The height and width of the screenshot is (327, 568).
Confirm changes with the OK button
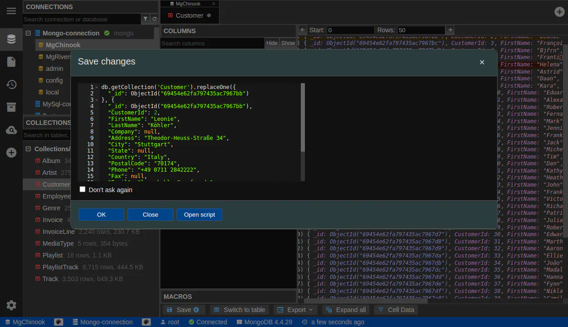(101, 215)
